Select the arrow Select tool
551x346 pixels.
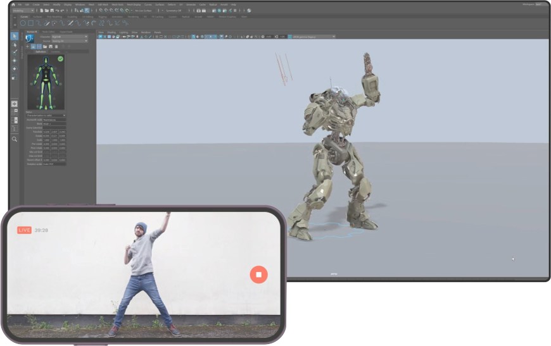click(15, 36)
